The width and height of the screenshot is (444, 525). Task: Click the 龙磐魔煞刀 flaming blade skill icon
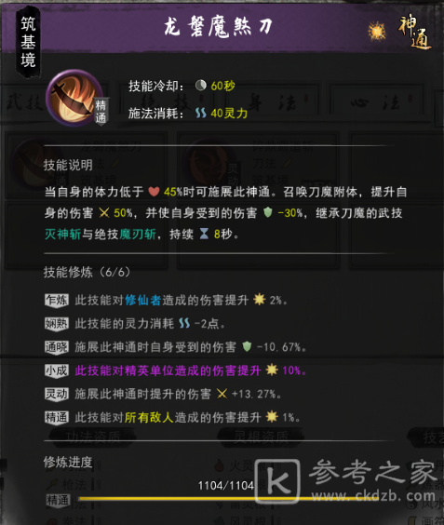(74, 98)
